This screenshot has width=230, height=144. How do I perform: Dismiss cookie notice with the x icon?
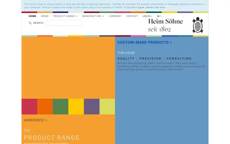[x=205, y=4]
